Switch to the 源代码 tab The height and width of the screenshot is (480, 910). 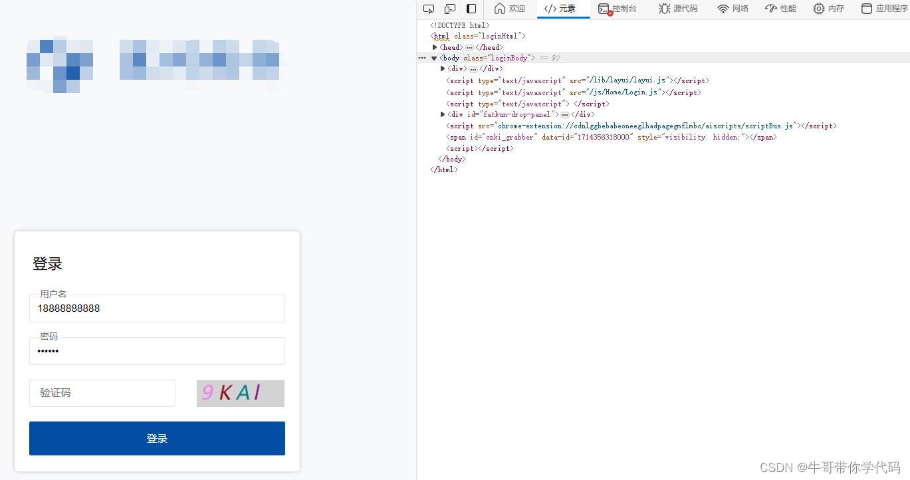pos(678,9)
